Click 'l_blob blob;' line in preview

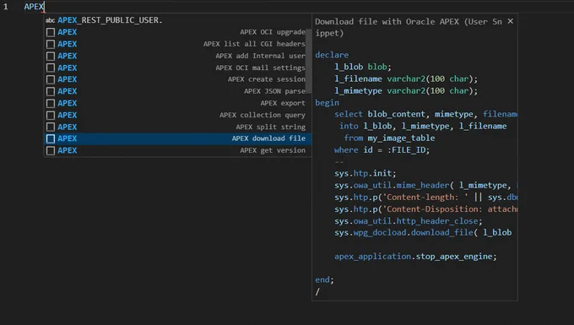pos(363,67)
